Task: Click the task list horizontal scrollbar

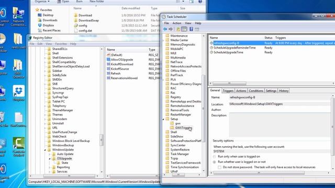Action: [229, 84]
